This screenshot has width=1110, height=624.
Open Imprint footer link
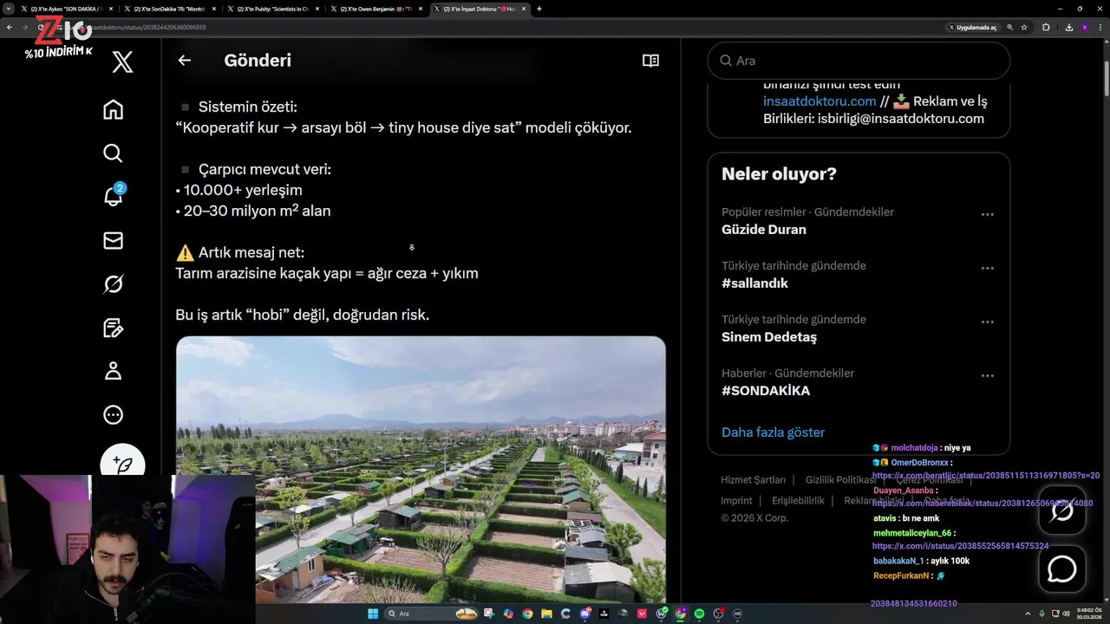click(736, 500)
